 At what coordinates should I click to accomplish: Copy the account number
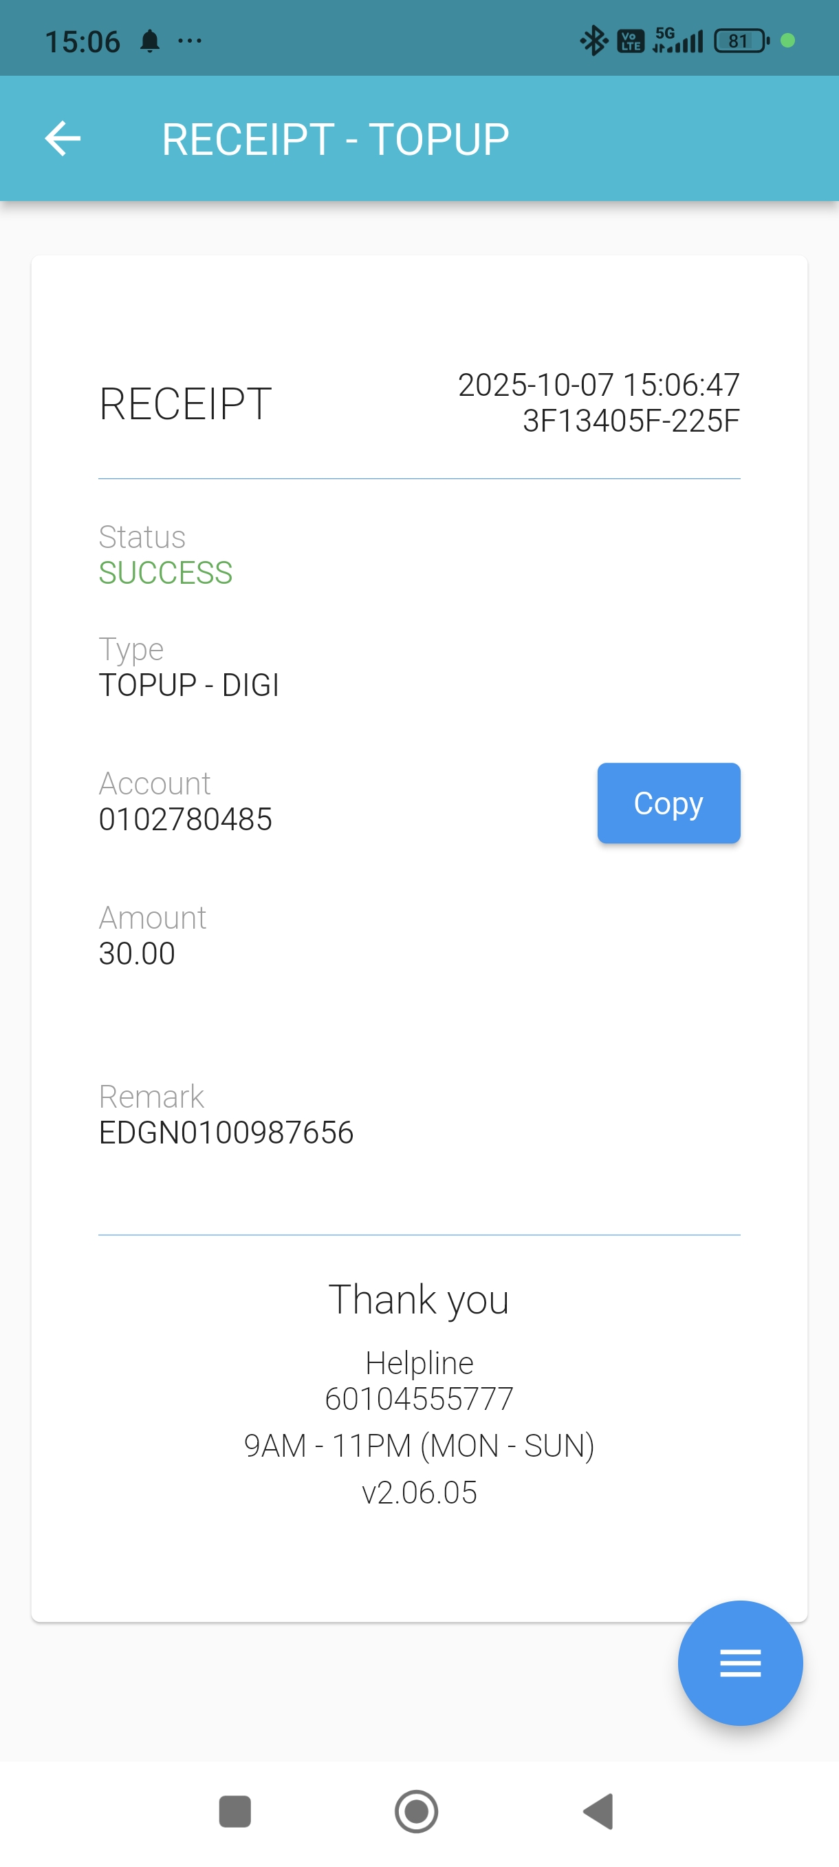coord(668,802)
